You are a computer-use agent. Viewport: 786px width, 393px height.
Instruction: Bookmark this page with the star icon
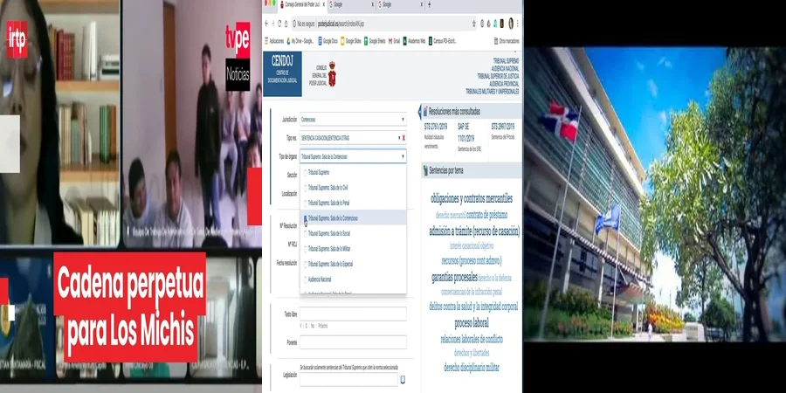click(x=473, y=24)
